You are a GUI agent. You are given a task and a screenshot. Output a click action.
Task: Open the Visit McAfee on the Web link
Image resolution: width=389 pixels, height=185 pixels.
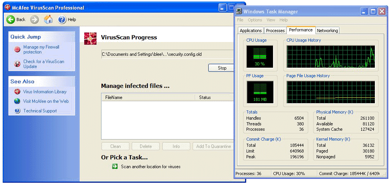(46, 101)
